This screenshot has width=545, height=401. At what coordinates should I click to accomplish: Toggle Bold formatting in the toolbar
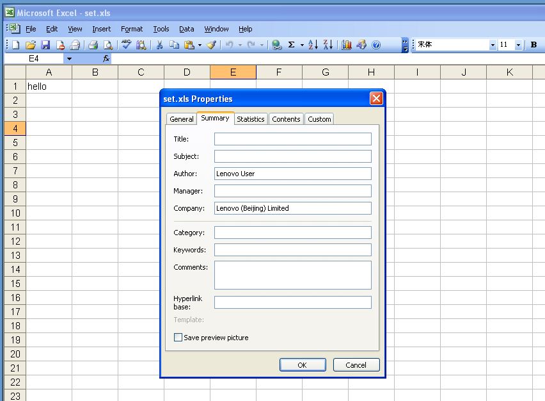[534, 45]
